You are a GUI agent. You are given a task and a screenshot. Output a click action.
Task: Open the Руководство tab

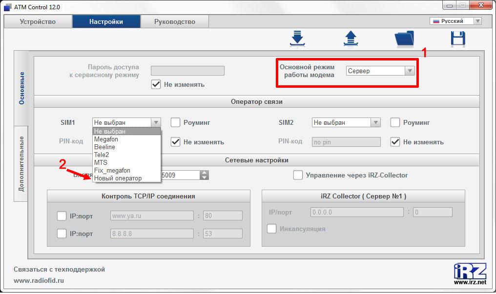pos(174,21)
